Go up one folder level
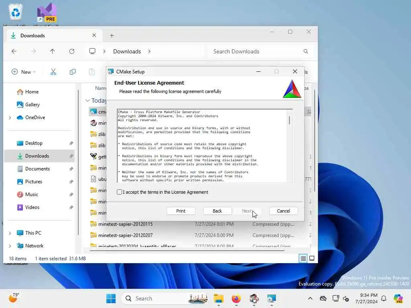411x308 pixels. point(53,51)
